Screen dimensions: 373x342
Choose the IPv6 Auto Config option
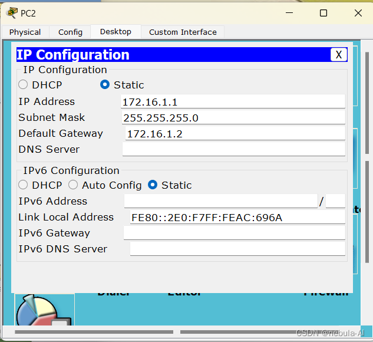73,185
